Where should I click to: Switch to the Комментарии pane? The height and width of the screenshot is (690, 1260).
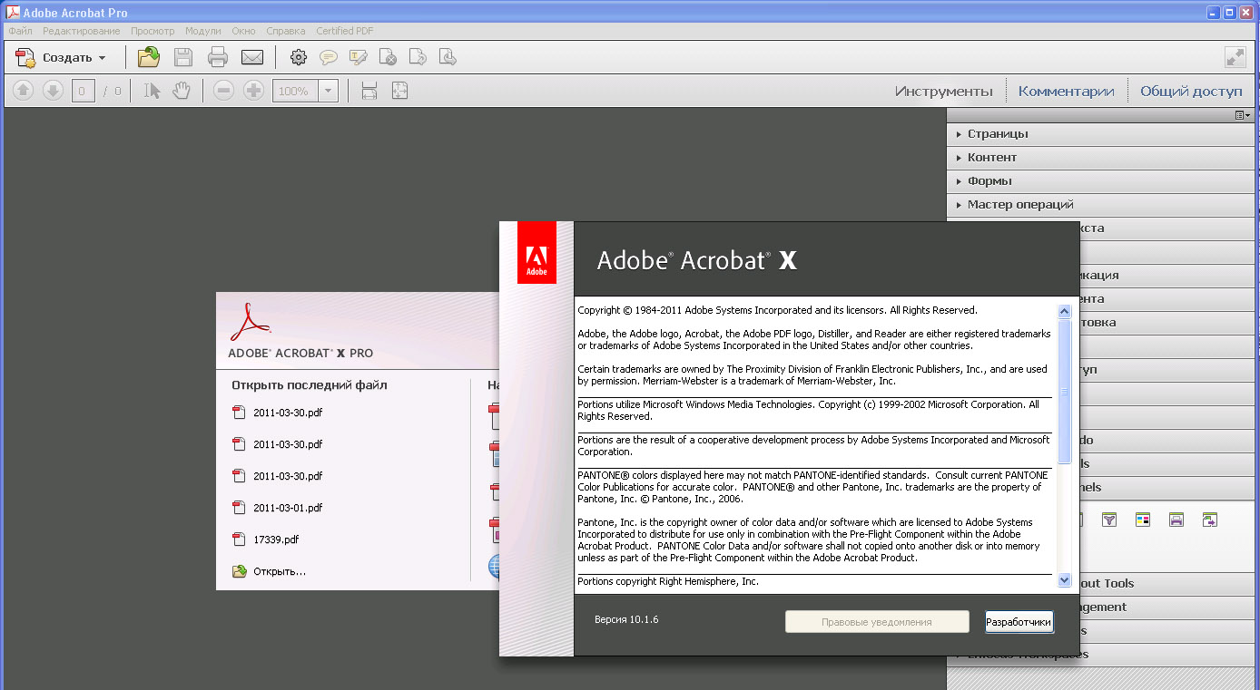[1066, 91]
